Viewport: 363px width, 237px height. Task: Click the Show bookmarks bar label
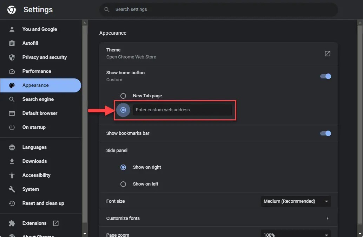point(127,133)
